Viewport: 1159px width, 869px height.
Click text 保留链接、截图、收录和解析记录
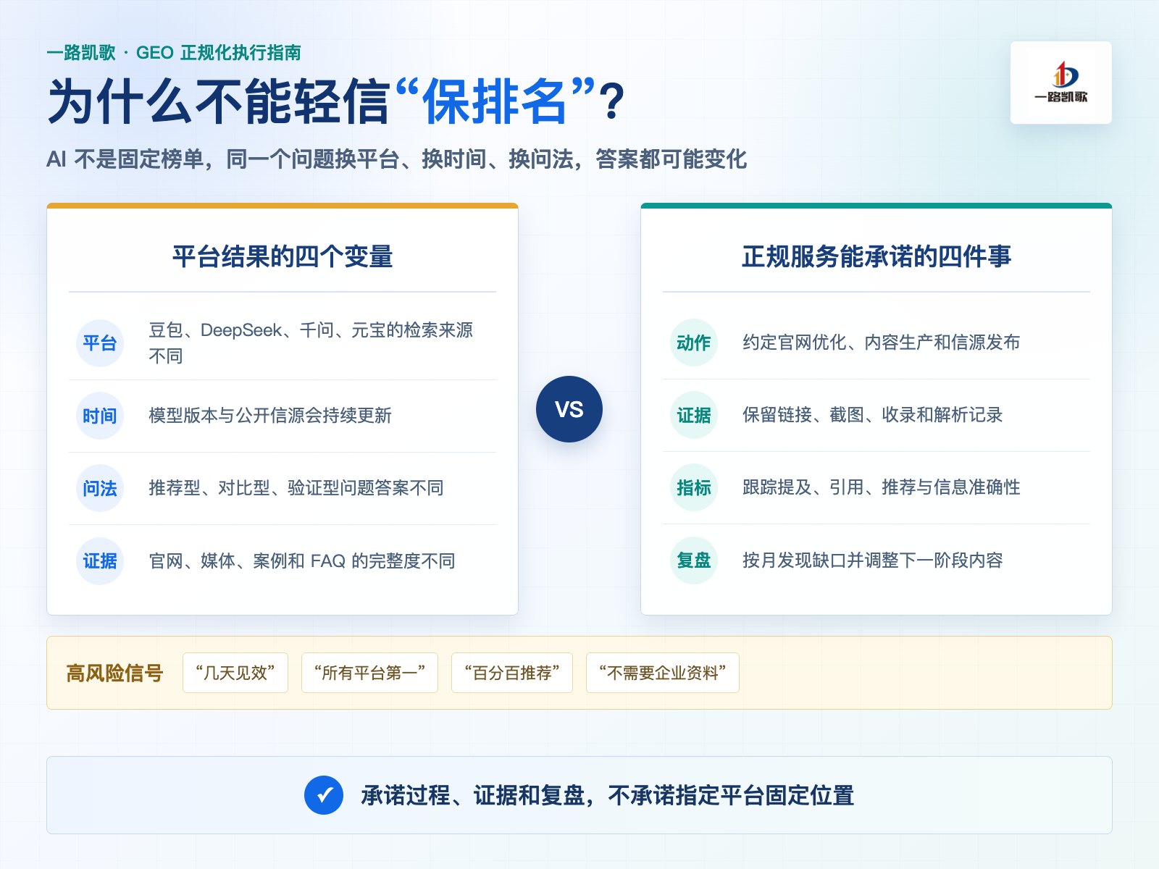pyautogui.click(x=873, y=415)
